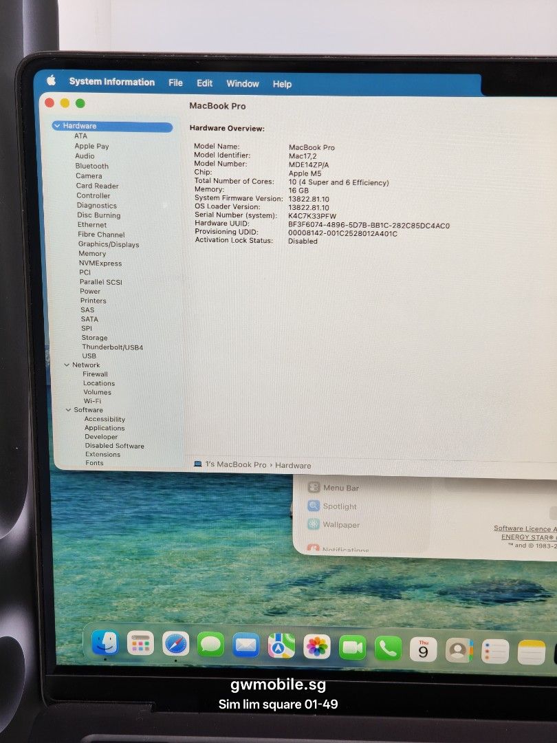Viewport: 557px width, 743px height.
Task: Select Card Reader in the sidebar
Action: (97, 186)
